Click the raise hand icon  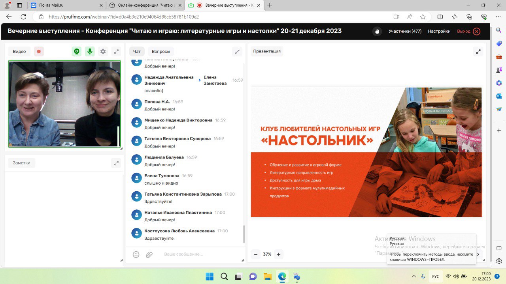point(377,32)
